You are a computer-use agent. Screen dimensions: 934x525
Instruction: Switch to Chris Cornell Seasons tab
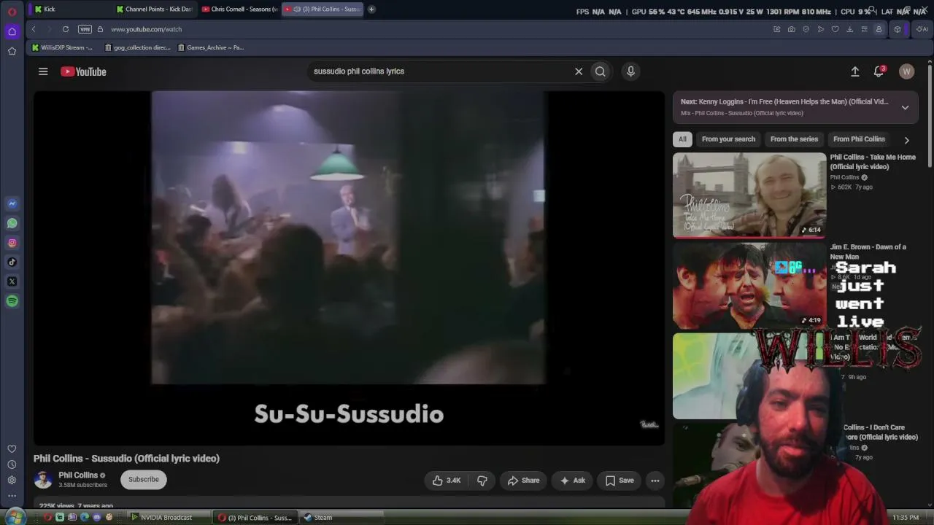(x=239, y=9)
